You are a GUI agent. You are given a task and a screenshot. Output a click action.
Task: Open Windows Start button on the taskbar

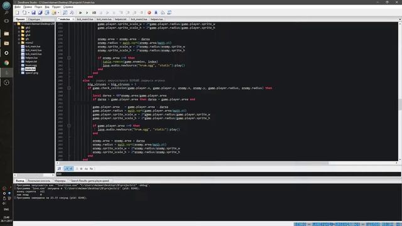pos(6,5)
